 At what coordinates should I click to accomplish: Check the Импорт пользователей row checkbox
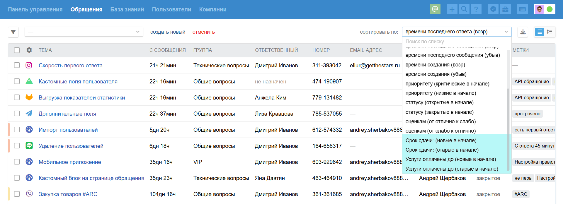17,129
